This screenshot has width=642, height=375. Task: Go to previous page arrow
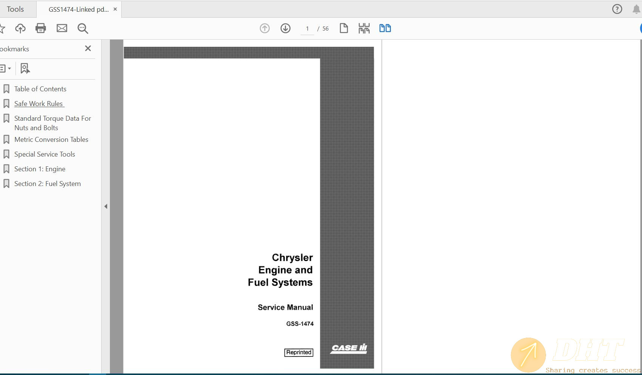[265, 28]
